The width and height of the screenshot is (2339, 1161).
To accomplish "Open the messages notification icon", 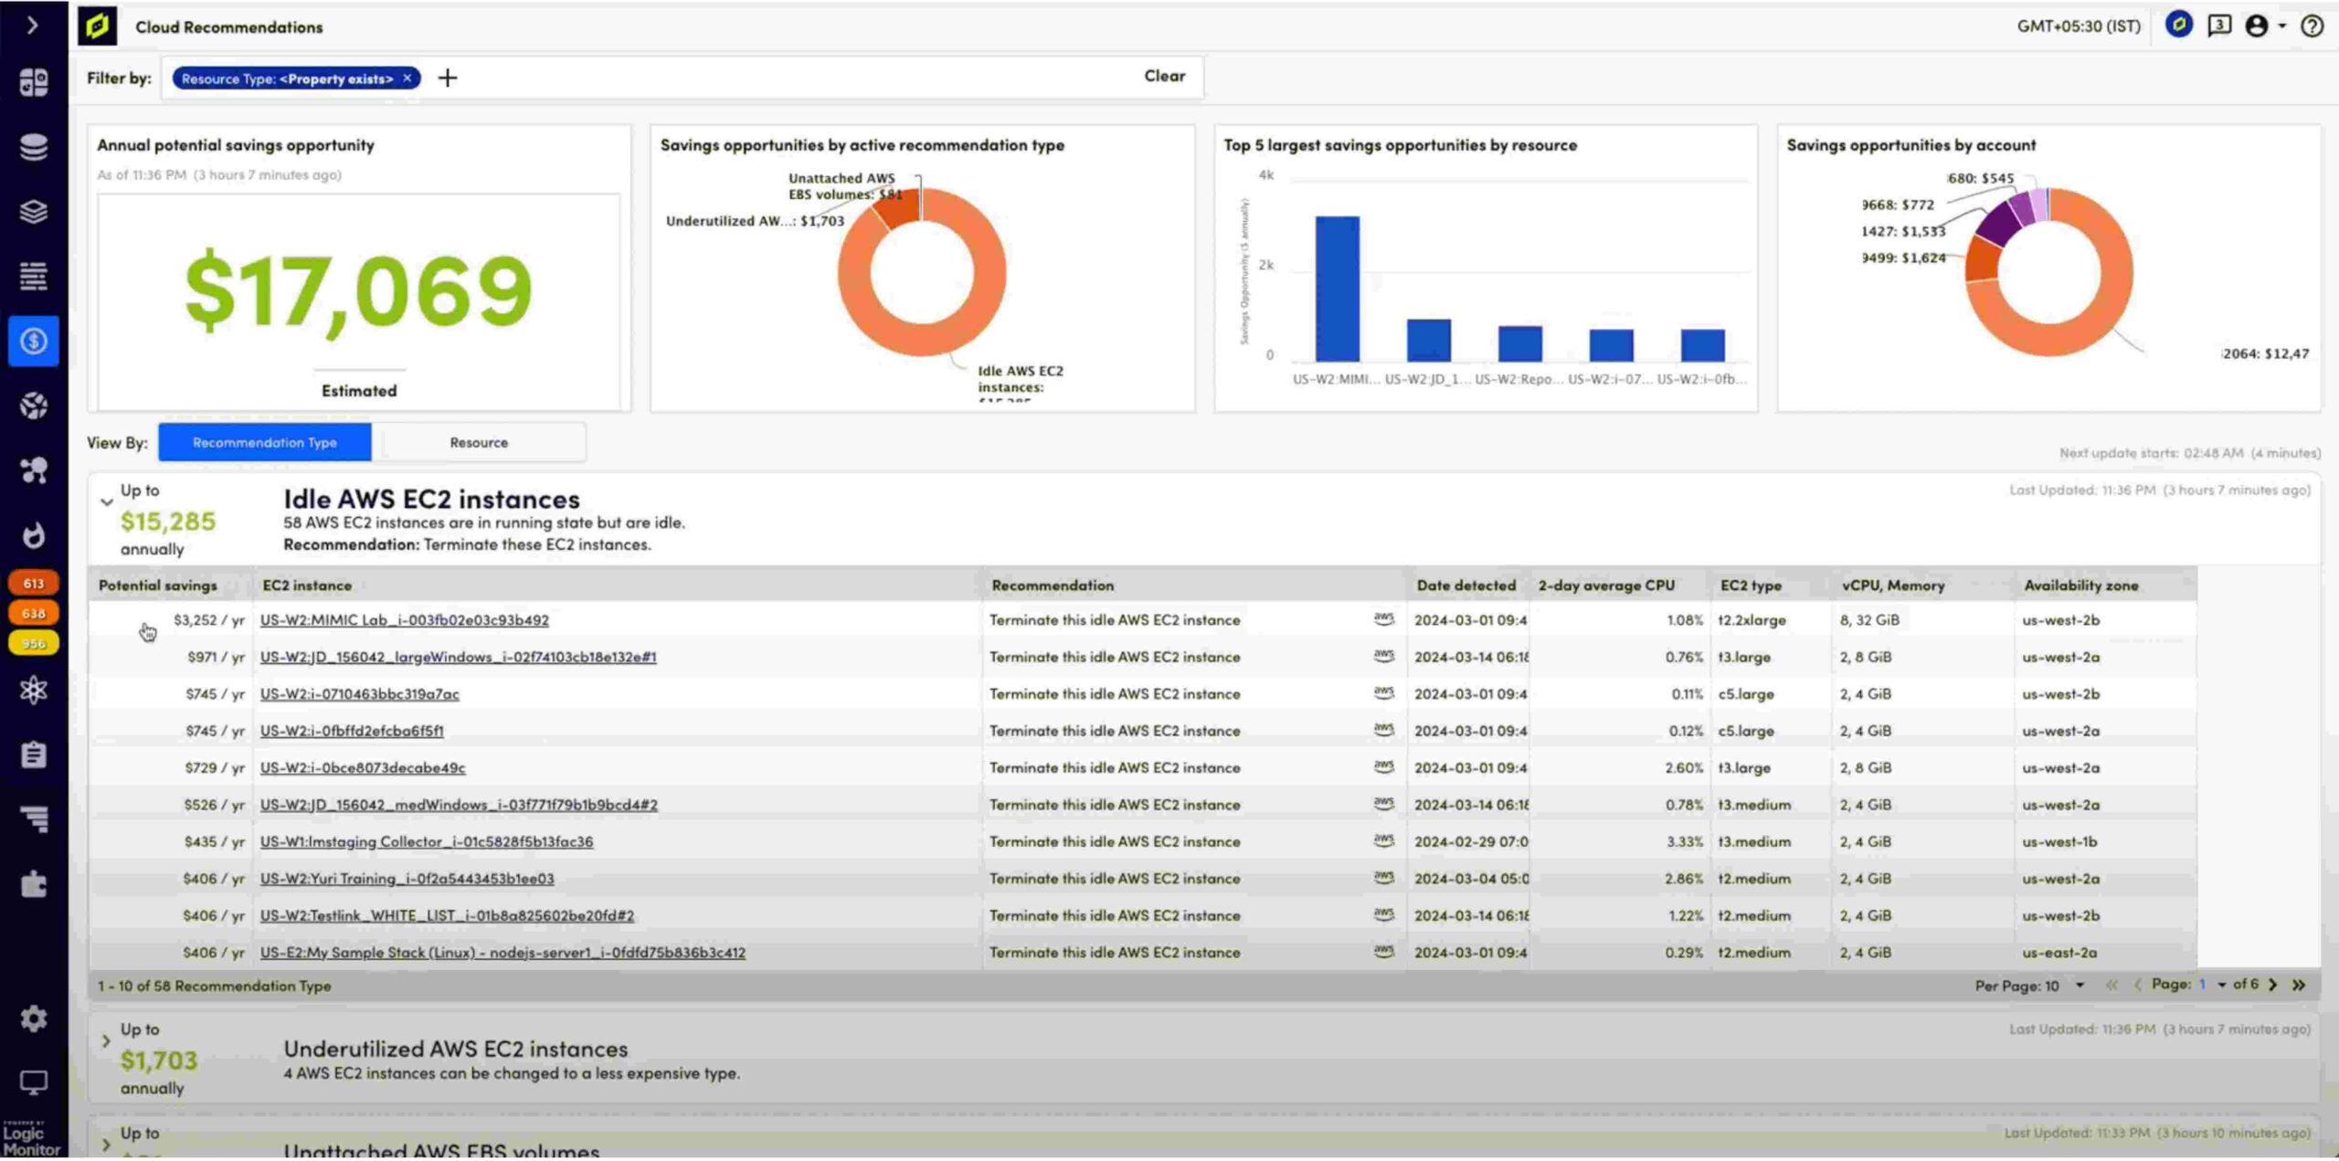I will [x=2219, y=26].
